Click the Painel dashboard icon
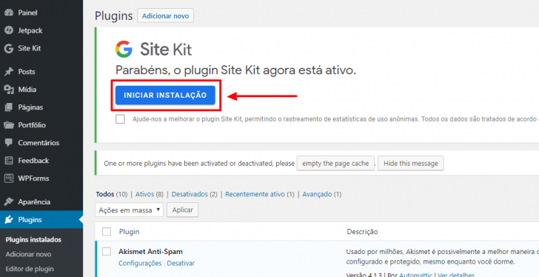This screenshot has height=277, width=539. (9, 13)
